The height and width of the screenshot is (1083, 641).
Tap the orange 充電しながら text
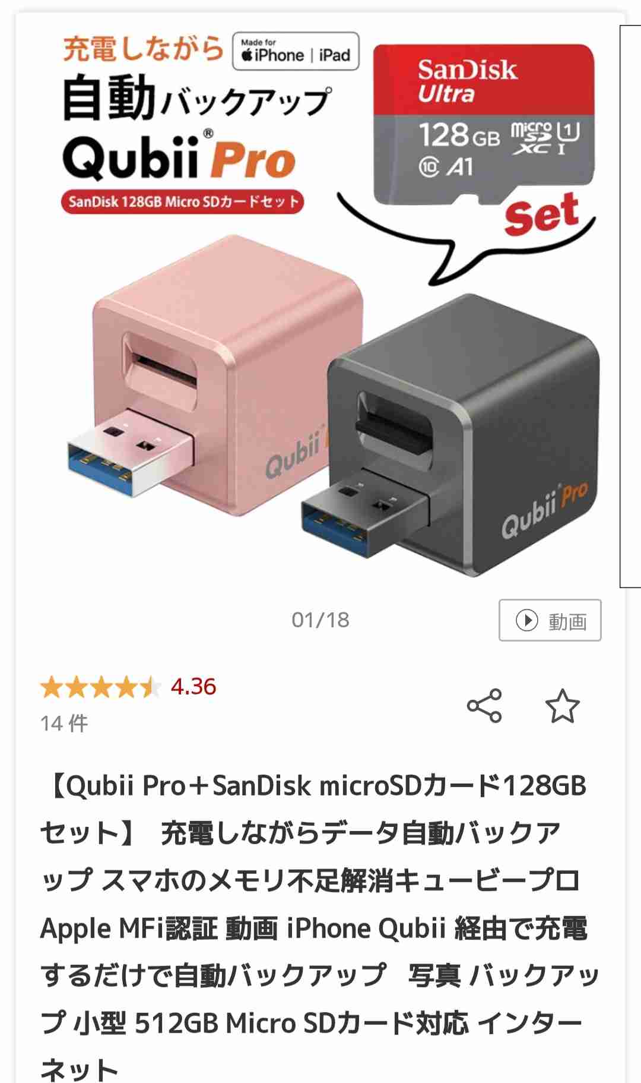tap(143, 49)
